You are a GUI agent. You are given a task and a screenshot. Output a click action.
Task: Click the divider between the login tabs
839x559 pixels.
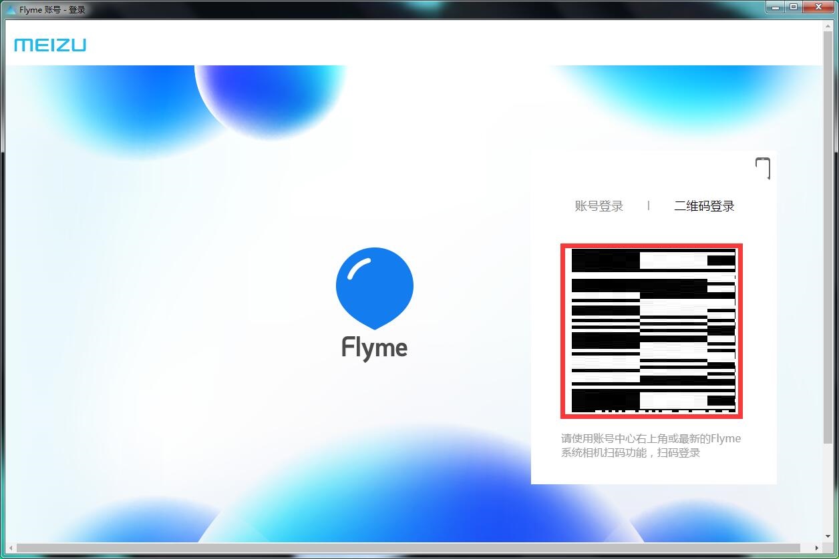coord(649,205)
